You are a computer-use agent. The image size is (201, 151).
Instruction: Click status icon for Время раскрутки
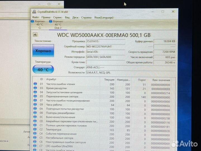[35, 88]
